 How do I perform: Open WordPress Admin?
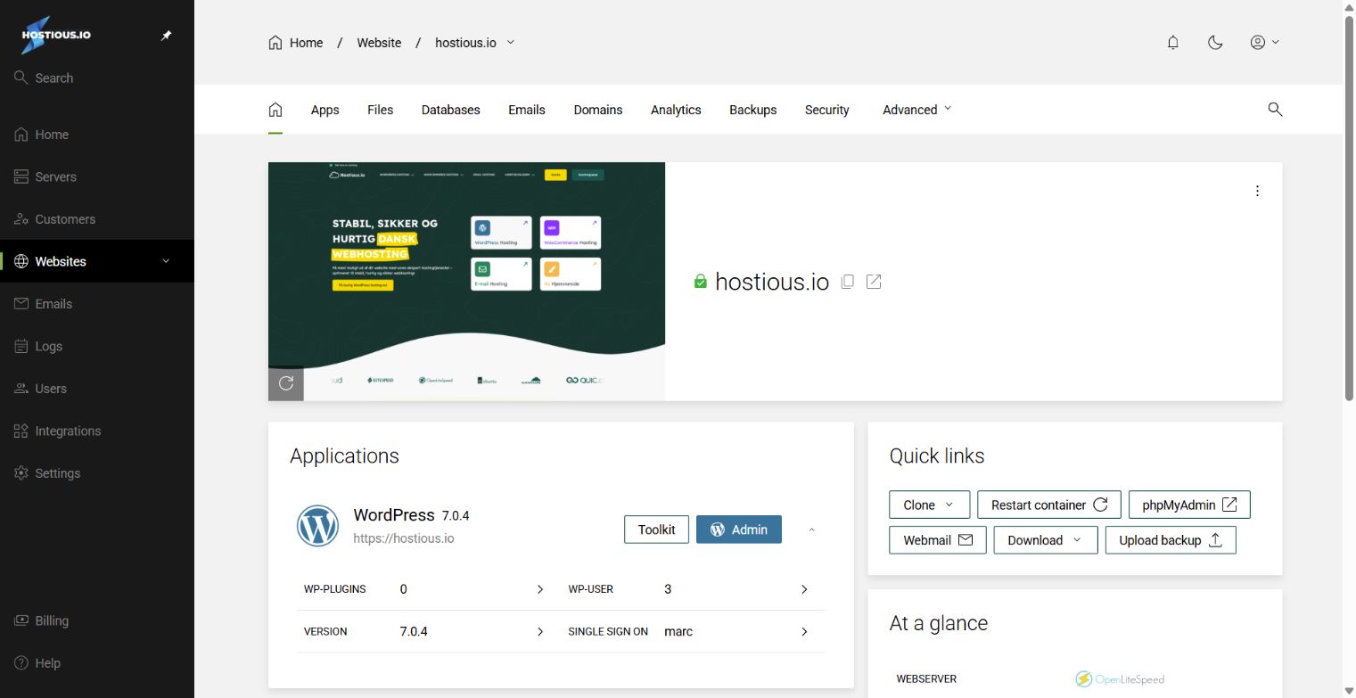(x=738, y=530)
